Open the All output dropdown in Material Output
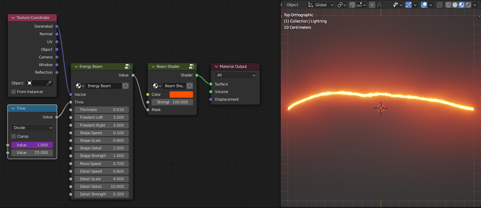Viewport: 481px width, 208px height. (235, 75)
